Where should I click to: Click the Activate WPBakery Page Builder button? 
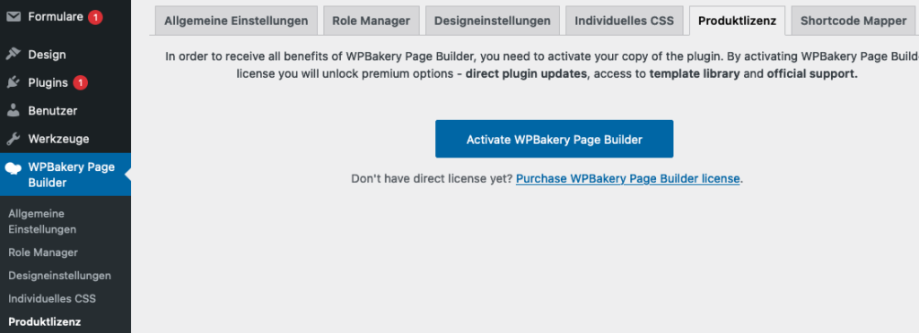pos(554,139)
